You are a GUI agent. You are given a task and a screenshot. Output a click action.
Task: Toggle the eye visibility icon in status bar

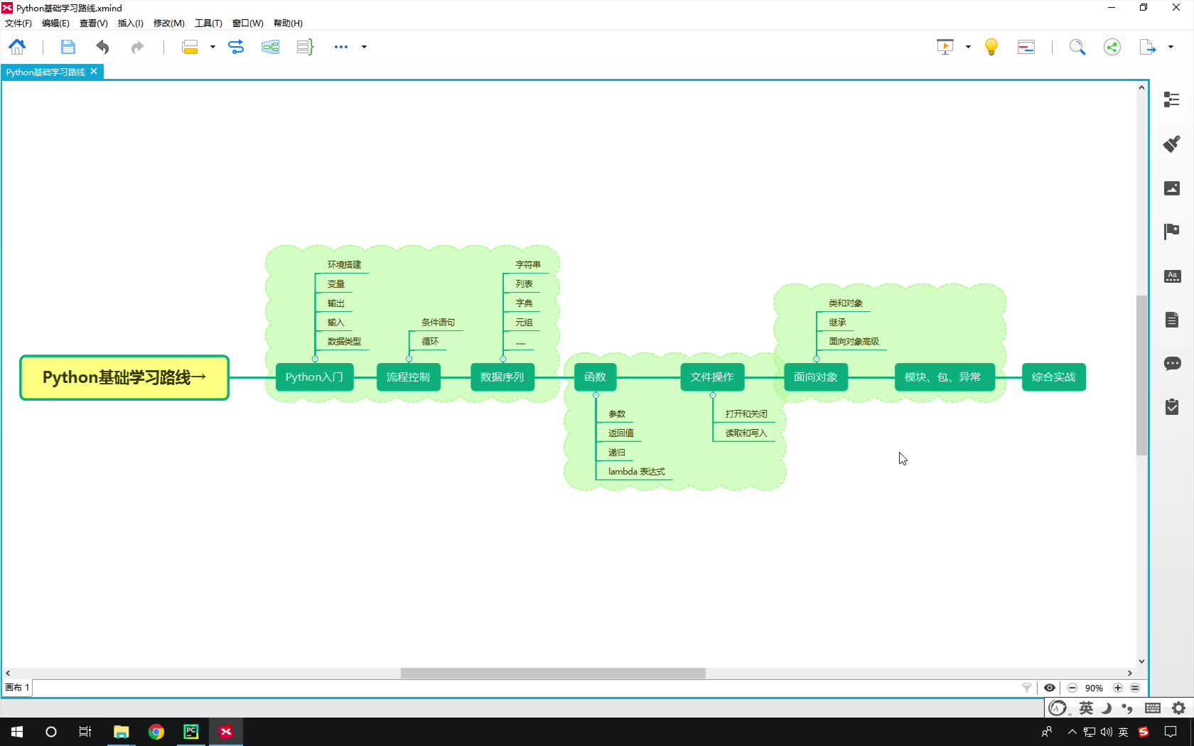tap(1049, 688)
